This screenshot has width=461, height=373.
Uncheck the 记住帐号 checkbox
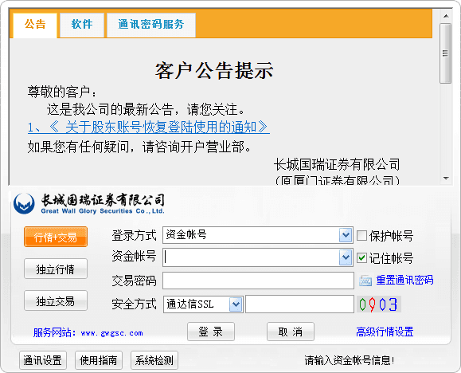(x=361, y=258)
